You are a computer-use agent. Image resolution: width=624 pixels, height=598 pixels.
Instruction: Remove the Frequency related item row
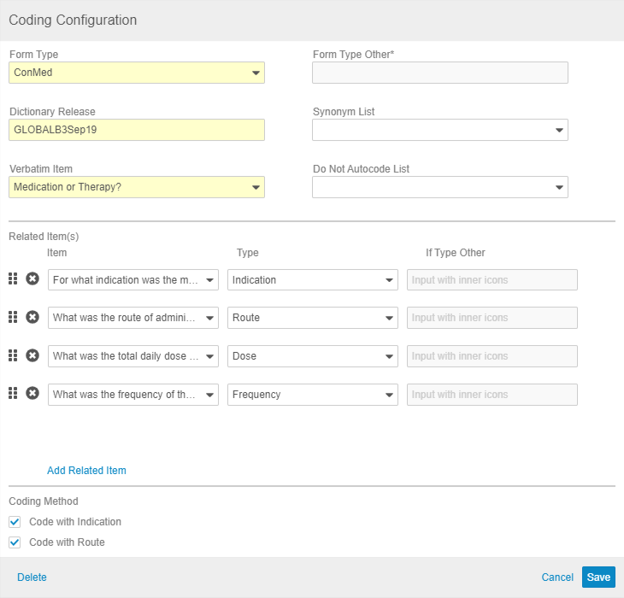pyautogui.click(x=32, y=394)
